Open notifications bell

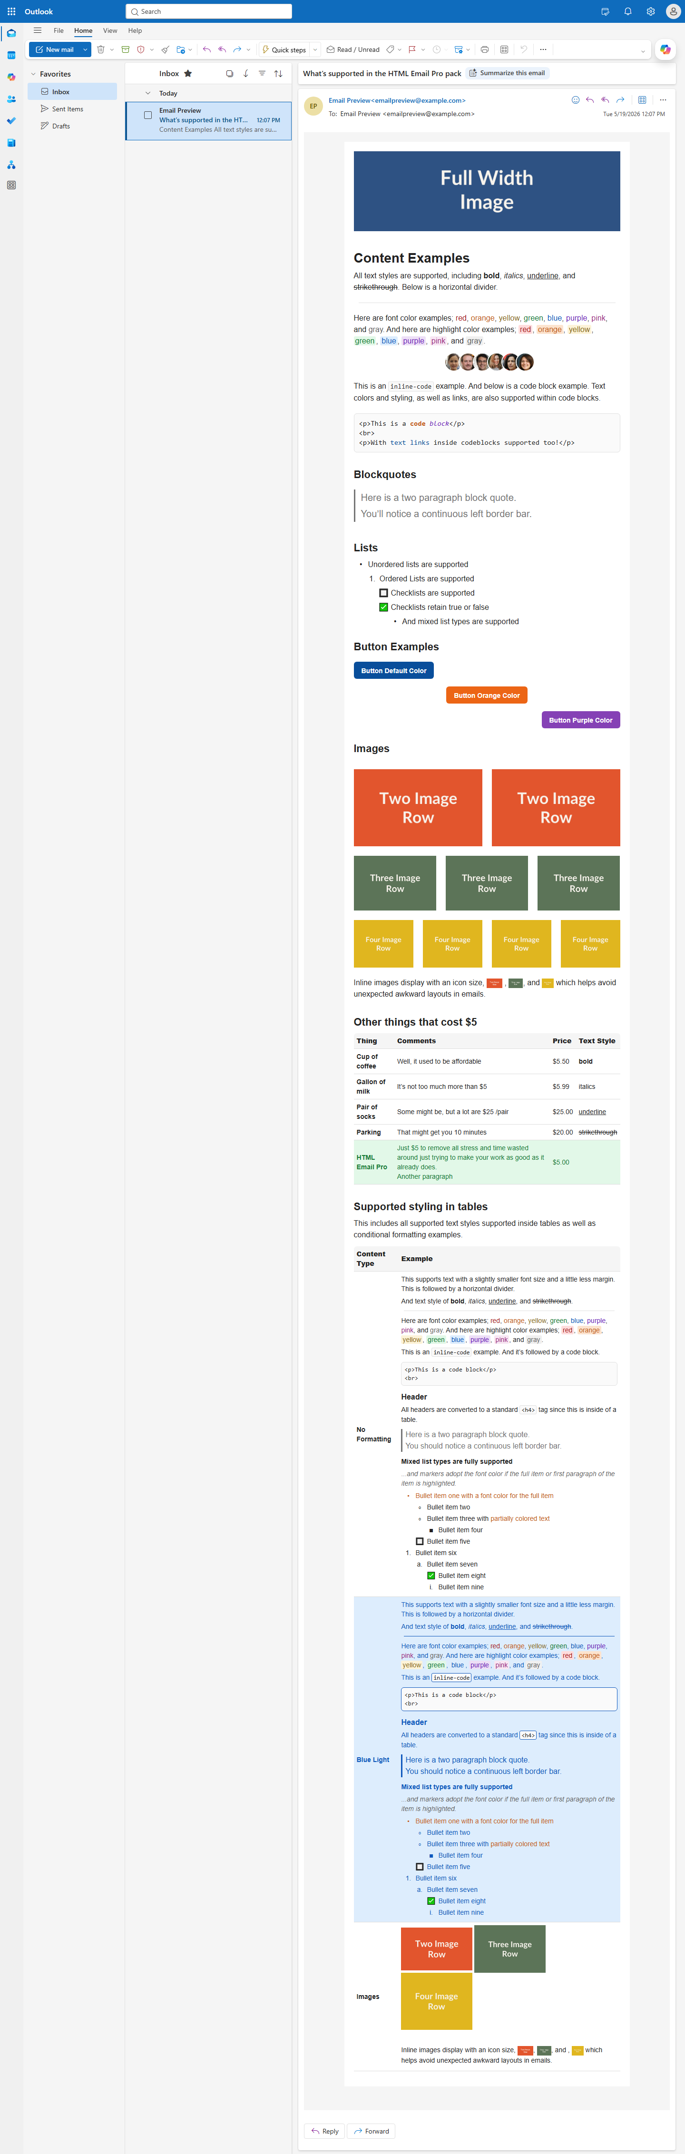tap(627, 12)
